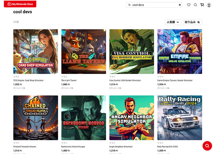Open the user account avatar
The height and width of the screenshot is (154, 214).
(209, 5)
